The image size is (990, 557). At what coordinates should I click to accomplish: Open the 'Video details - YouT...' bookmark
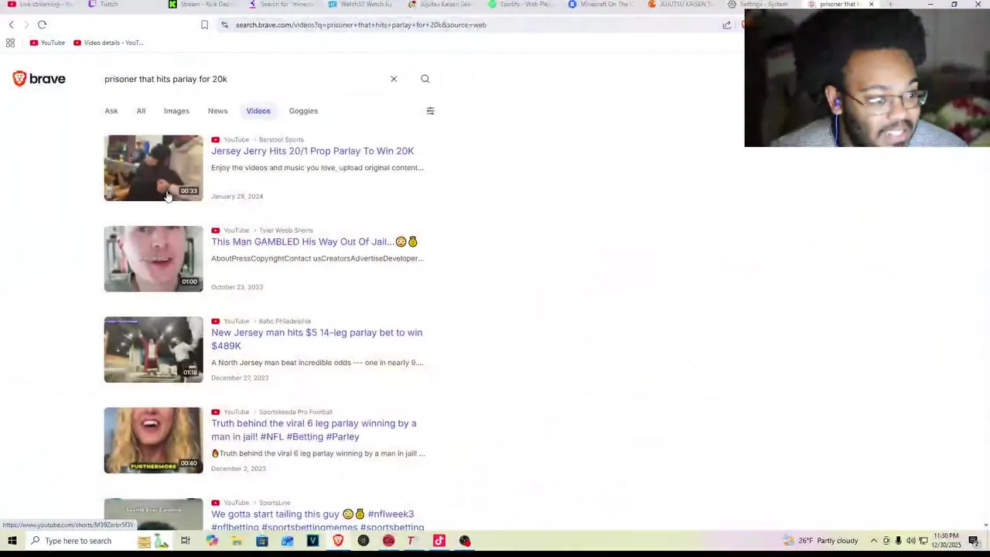(108, 43)
